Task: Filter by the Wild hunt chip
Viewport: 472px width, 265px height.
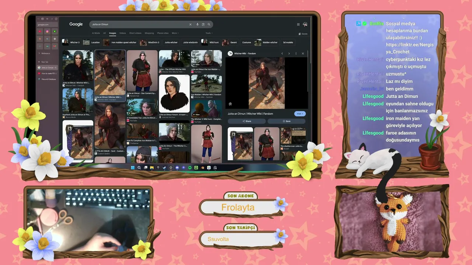Action: pos(210,42)
